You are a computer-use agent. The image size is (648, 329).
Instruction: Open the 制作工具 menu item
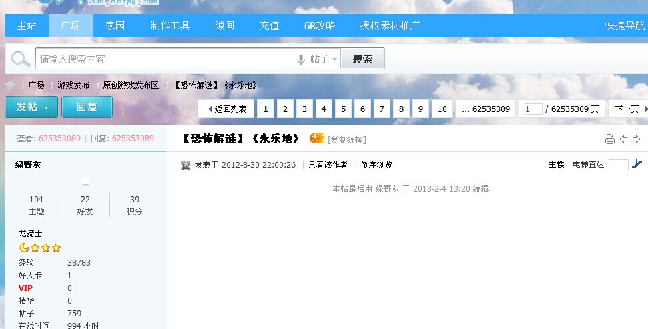[170, 25]
